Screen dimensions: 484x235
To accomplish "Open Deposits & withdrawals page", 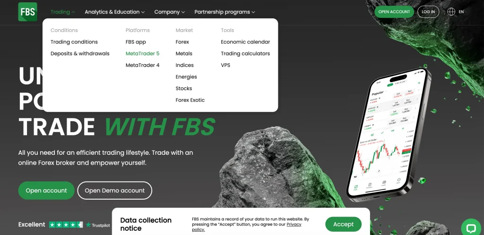I will pyautogui.click(x=80, y=54).
